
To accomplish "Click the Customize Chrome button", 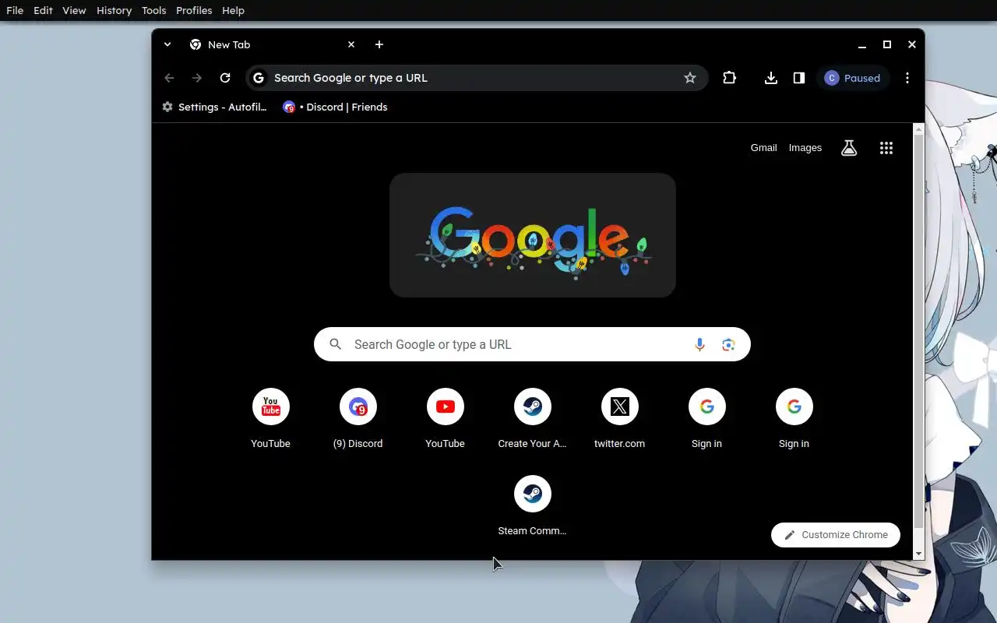I will click(836, 535).
